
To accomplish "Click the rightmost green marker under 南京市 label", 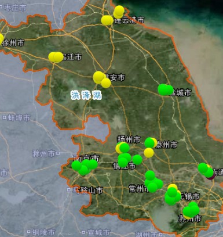I will 93,164.
